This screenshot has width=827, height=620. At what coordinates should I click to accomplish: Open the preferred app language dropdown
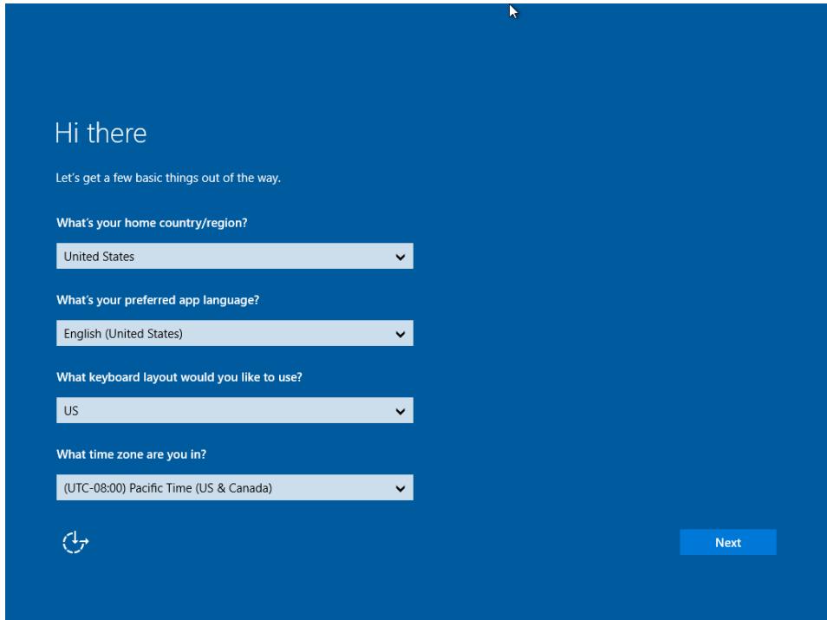click(235, 334)
